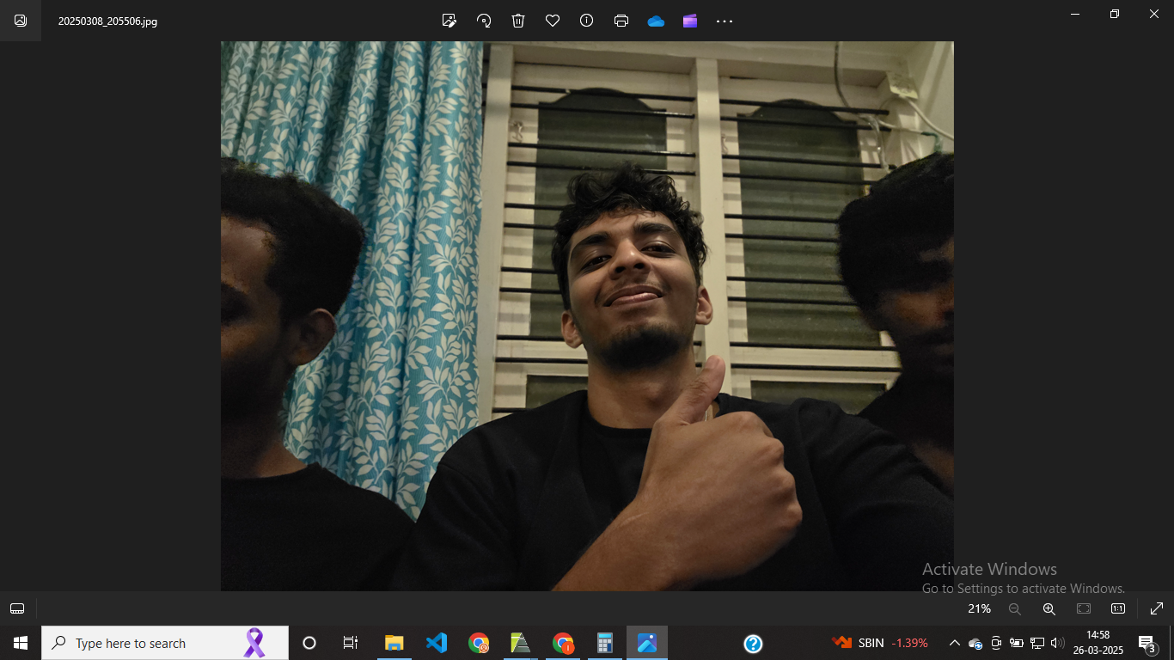This screenshot has height=660, width=1174.
Task: Zoom in with the magnifier plus icon
Action: click(x=1049, y=608)
